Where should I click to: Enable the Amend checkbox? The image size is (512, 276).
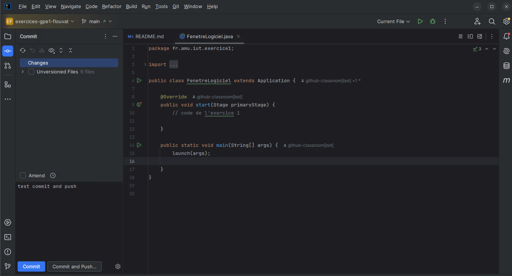(x=23, y=176)
